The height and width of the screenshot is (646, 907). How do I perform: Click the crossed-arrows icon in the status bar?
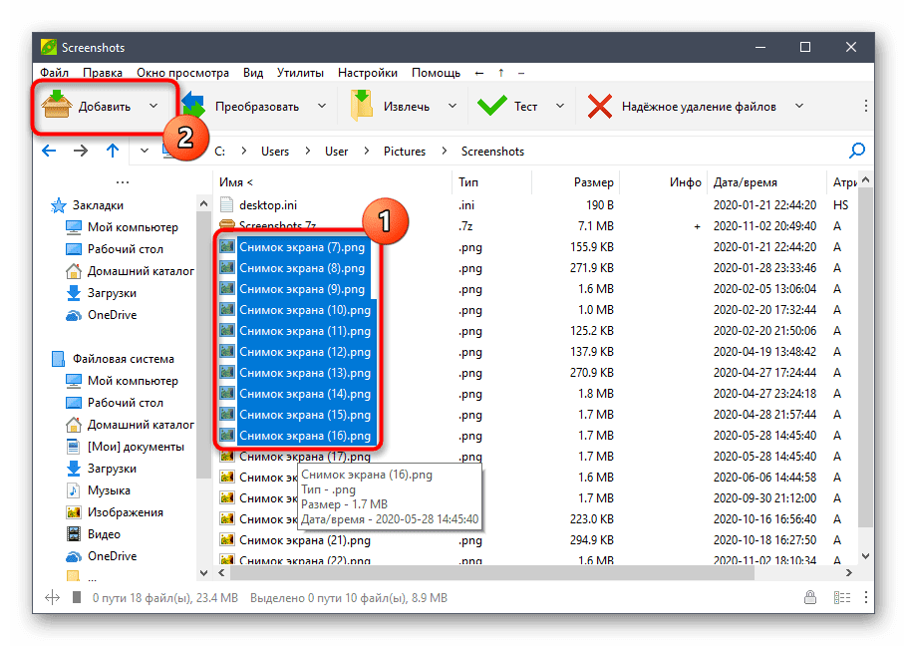53,598
